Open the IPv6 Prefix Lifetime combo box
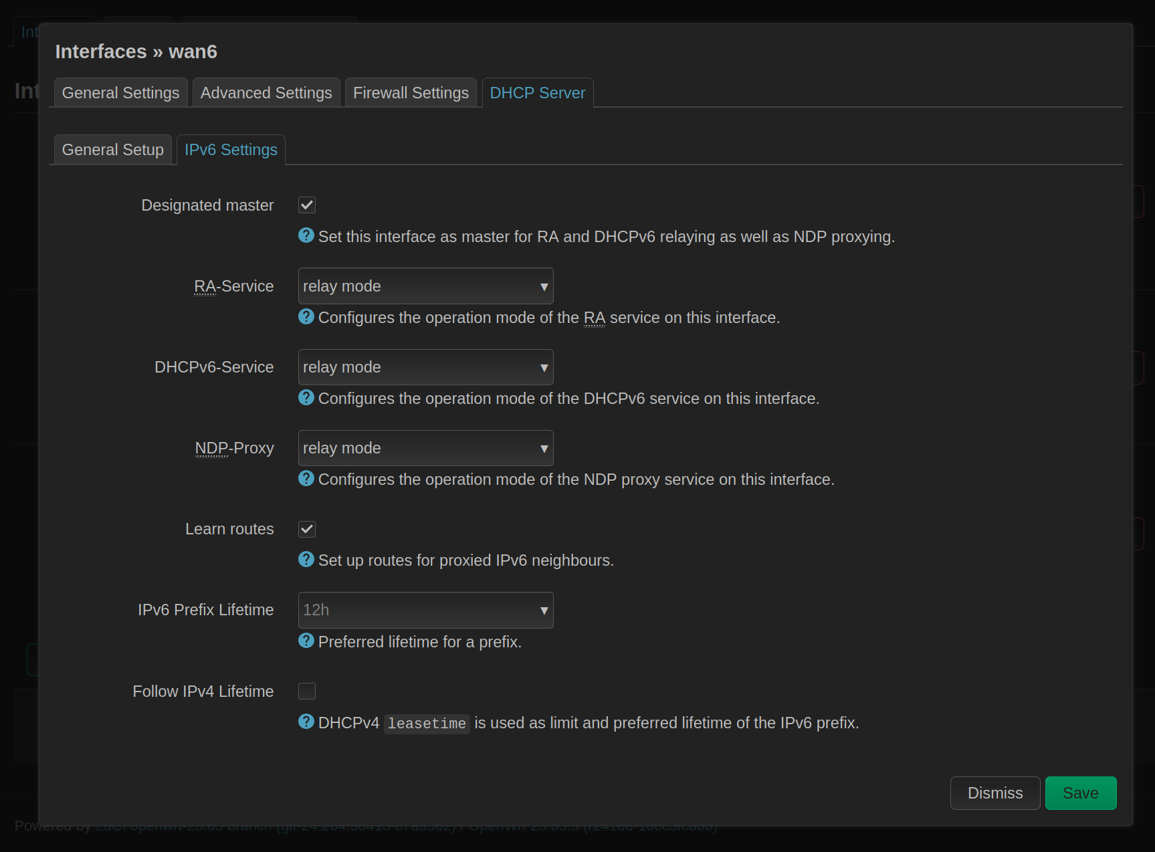 pyautogui.click(x=426, y=610)
